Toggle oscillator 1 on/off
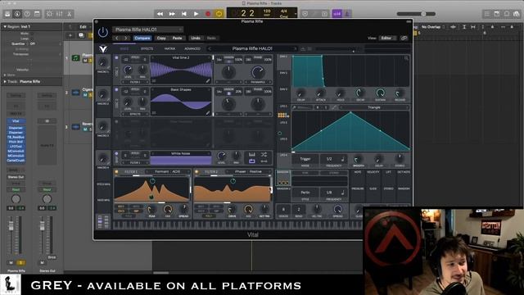This screenshot has width=524, height=295. [116, 58]
